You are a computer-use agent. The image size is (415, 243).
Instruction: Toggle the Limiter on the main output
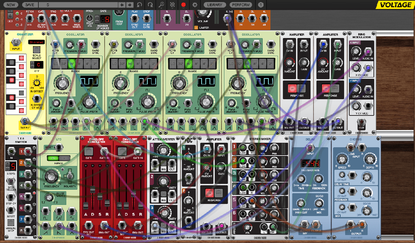tap(196, 28)
